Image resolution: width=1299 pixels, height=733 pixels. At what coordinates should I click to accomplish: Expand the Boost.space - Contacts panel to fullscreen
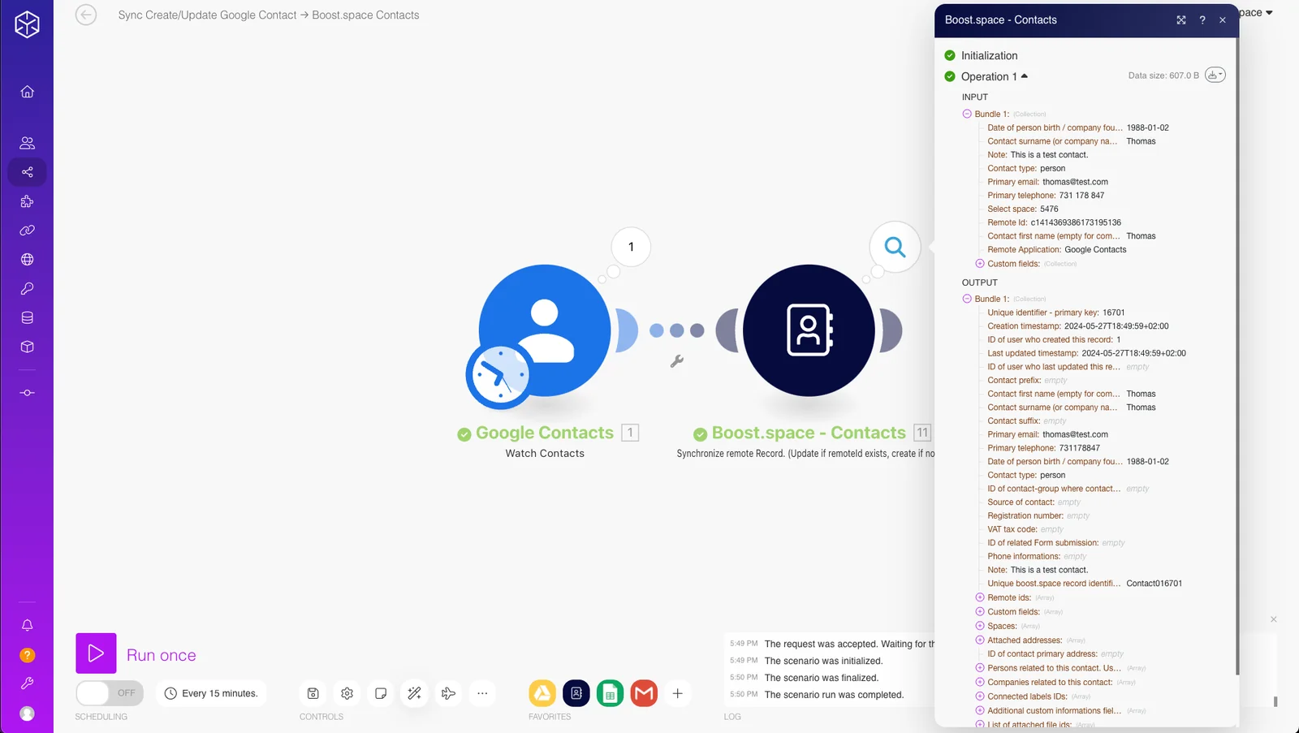(x=1181, y=20)
